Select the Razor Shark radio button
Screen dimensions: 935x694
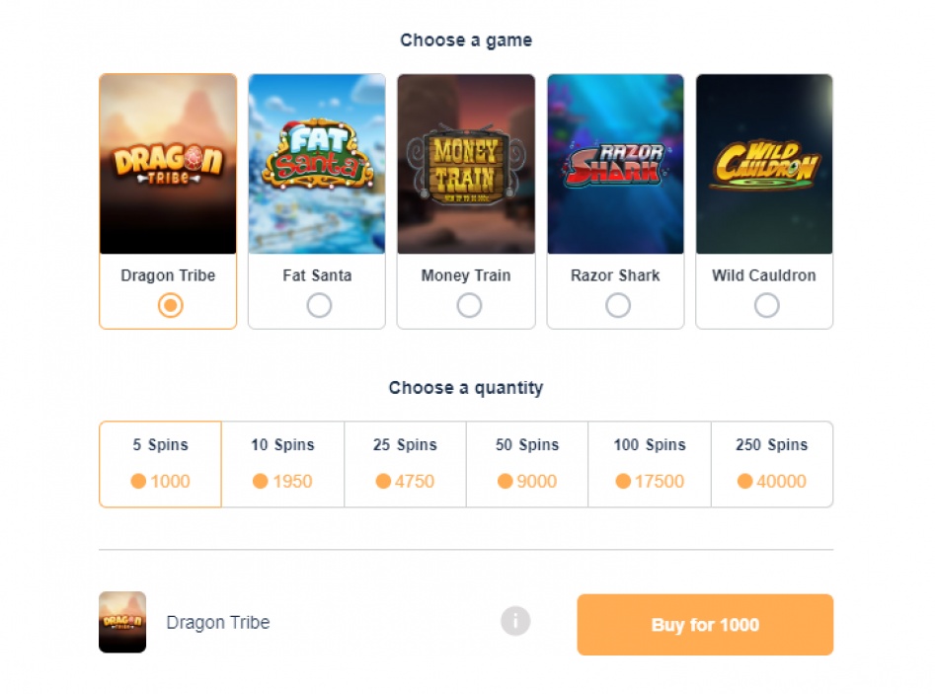[x=618, y=305]
